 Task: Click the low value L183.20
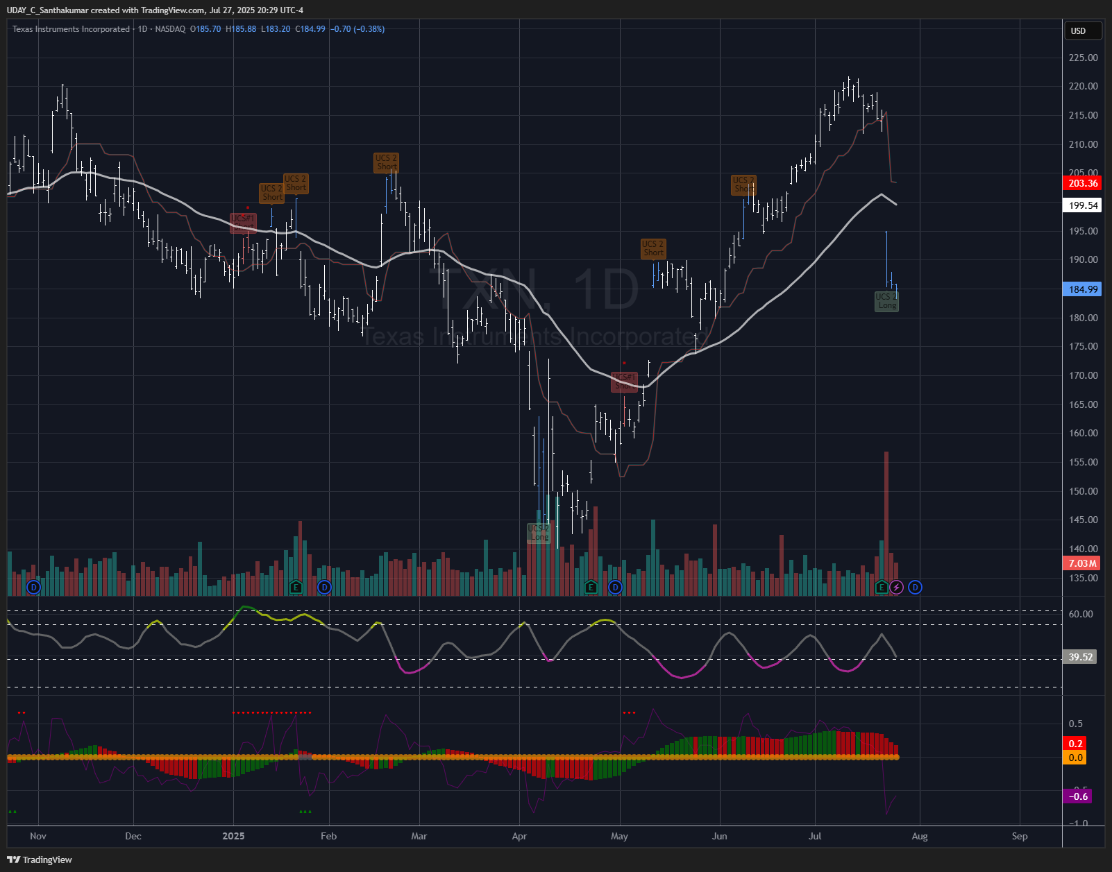point(276,29)
